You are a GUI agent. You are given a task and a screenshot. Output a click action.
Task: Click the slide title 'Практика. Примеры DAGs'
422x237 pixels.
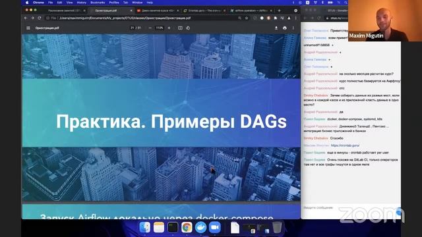click(x=171, y=122)
